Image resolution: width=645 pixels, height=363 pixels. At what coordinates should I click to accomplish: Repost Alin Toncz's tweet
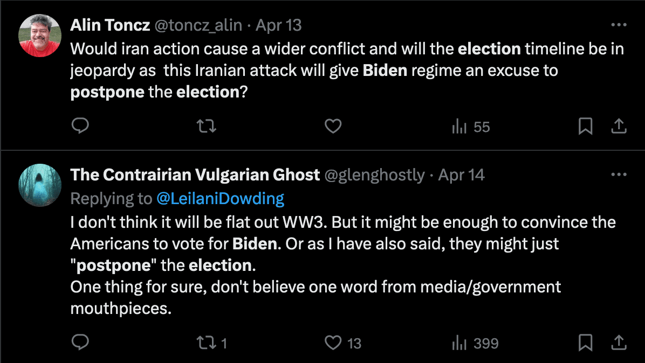[206, 126]
